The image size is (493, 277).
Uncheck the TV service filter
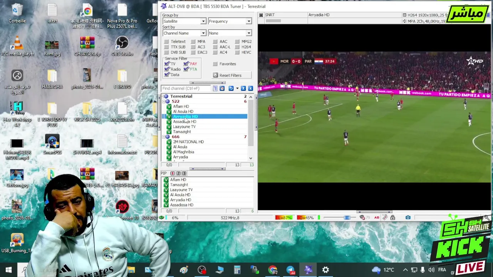coord(167,64)
